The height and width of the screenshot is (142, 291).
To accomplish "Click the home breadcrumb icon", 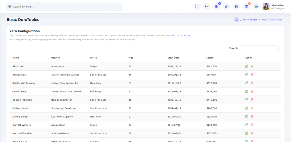I will point(236,20).
